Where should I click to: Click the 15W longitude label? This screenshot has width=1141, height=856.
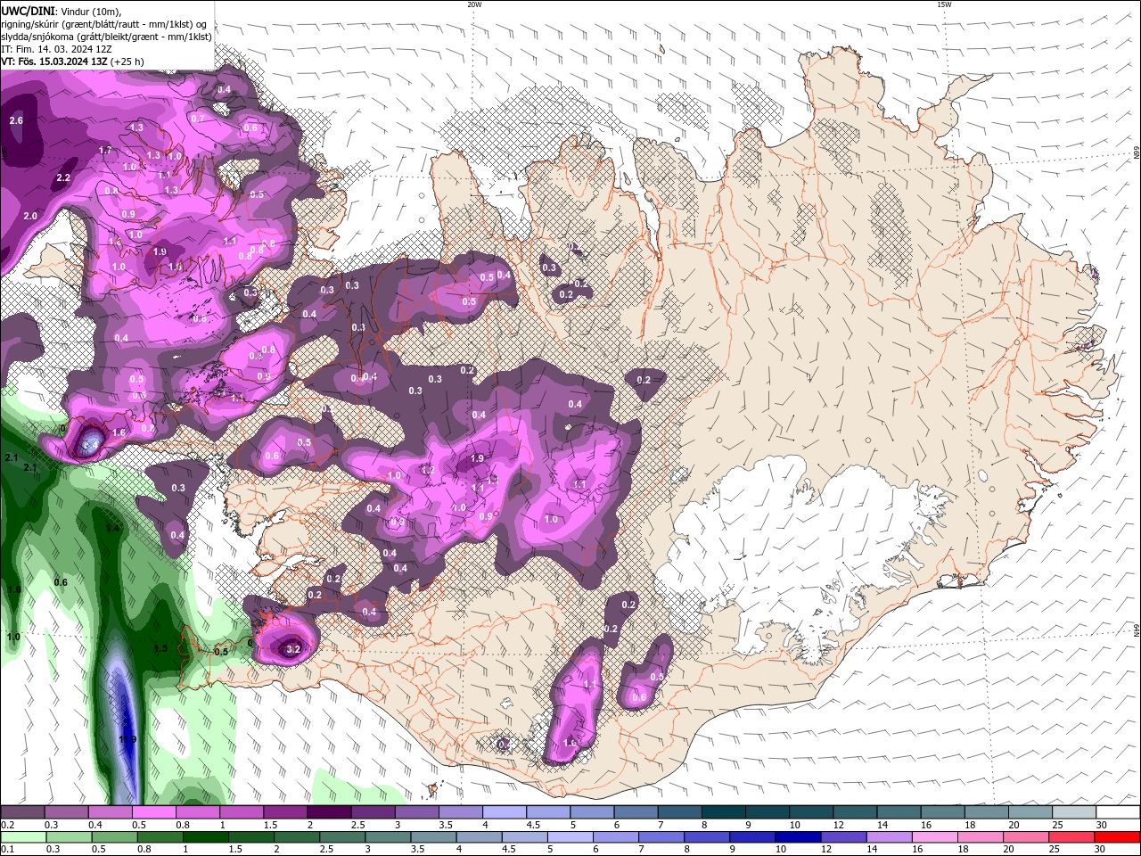coord(944,4)
